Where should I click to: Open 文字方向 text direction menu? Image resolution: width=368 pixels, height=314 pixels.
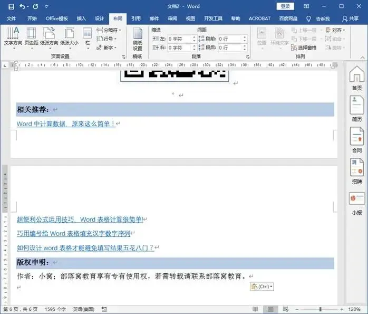[13, 39]
